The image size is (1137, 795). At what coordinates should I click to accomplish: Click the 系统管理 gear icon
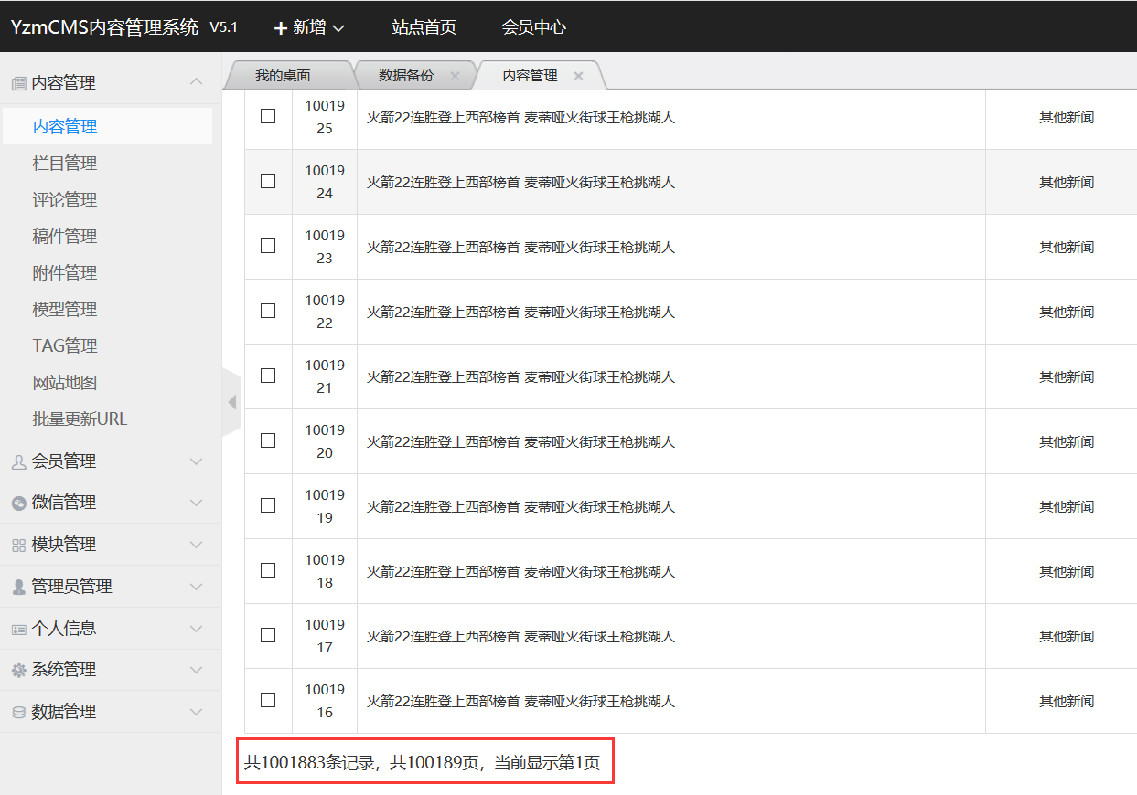click(18, 671)
